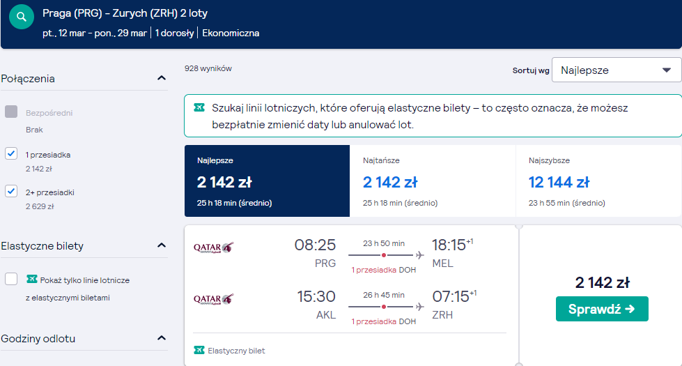Click the flexible ticket icon in info banner
682x366 pixels.
tap(199, 107)
